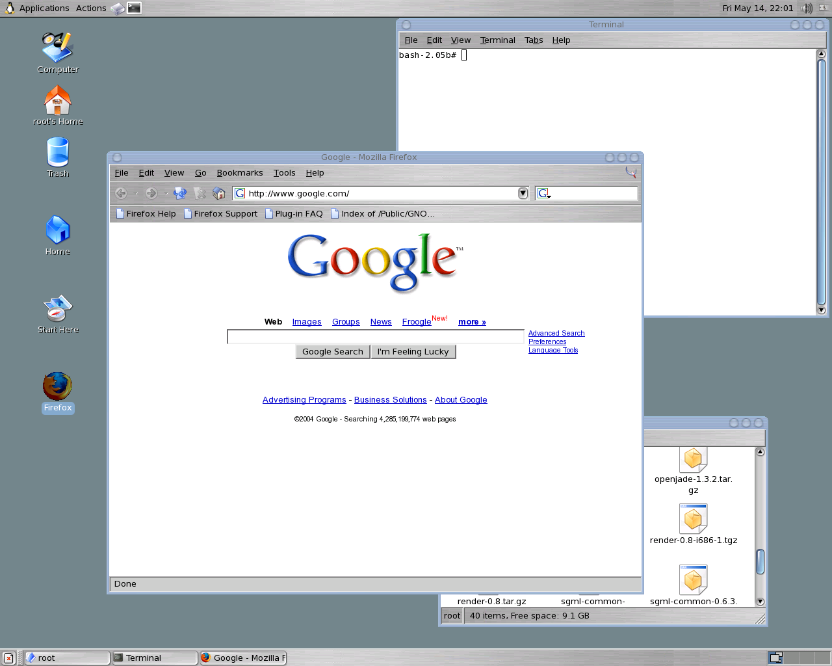
Task: Open Firefox Go menu
Action: [201, 173]
